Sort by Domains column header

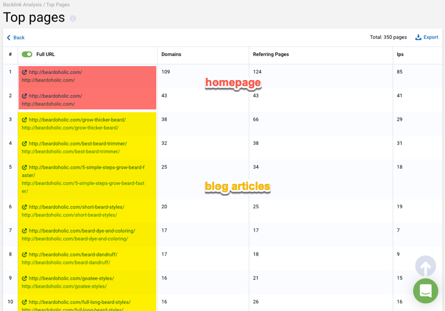pos(171,54)
